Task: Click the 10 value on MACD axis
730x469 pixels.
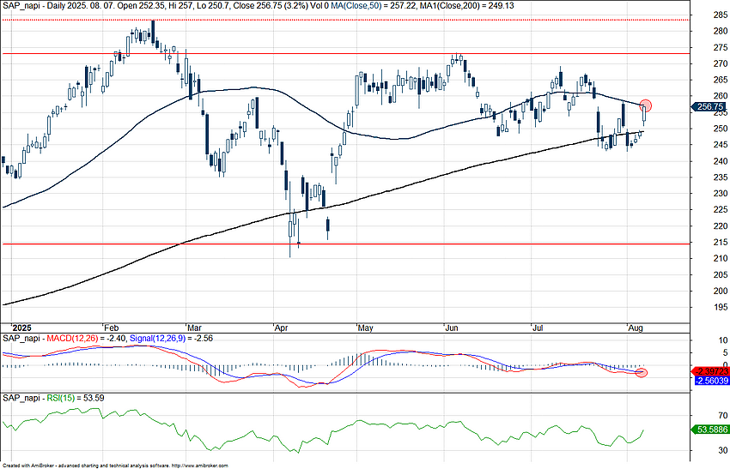Action: pyautogui.click(x=723, y=340)
